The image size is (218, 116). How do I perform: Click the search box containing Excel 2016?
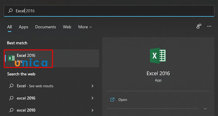109,11
